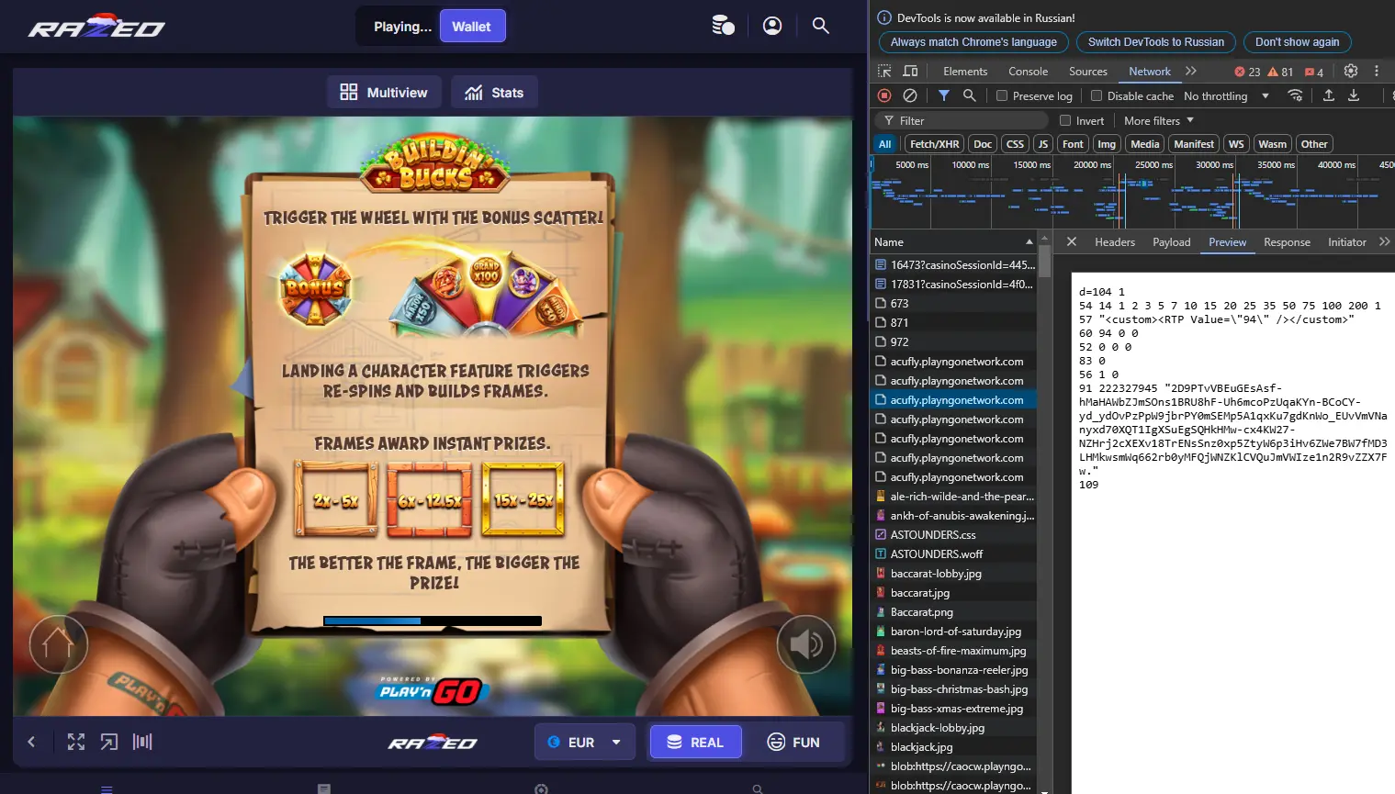This screenshot has height=794, width=1395.
Task: Select the All request type filter
Action: (884, 144)
